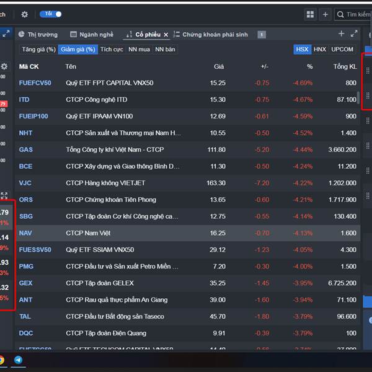Choose the HNX exchange
Viewport: 372px width, 372px height.
pos(320,50)
